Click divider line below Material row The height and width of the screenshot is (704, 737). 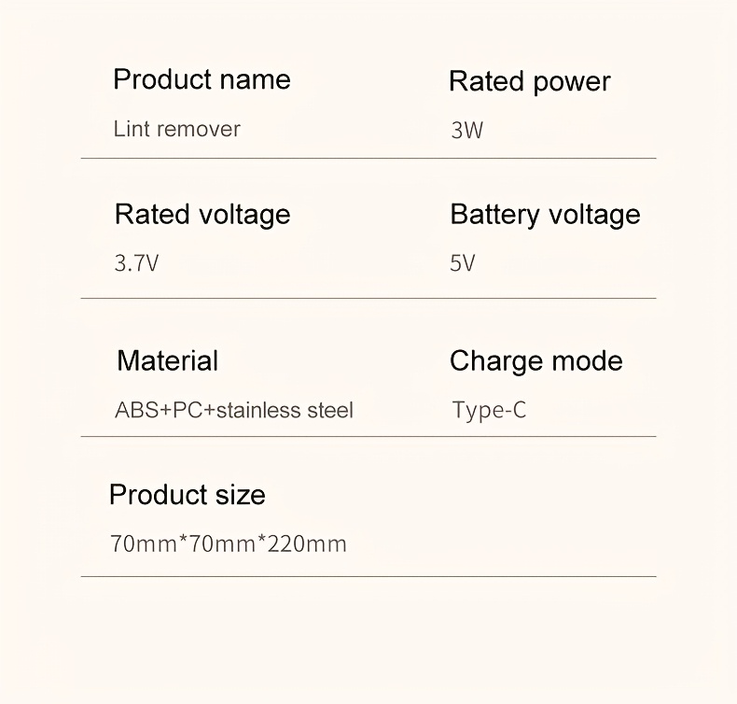click(x=368, y=436)
